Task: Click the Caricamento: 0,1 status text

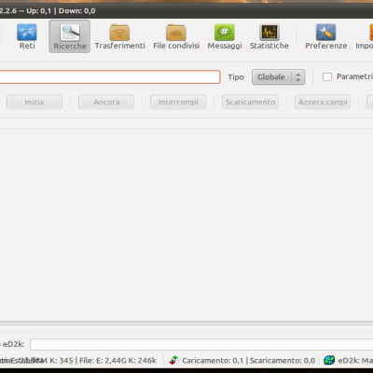Action: [x=213, y=361]
